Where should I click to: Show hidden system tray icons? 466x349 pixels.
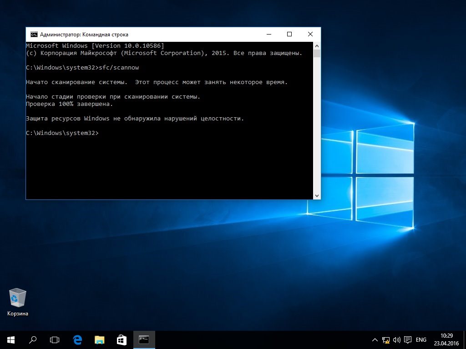375,340
